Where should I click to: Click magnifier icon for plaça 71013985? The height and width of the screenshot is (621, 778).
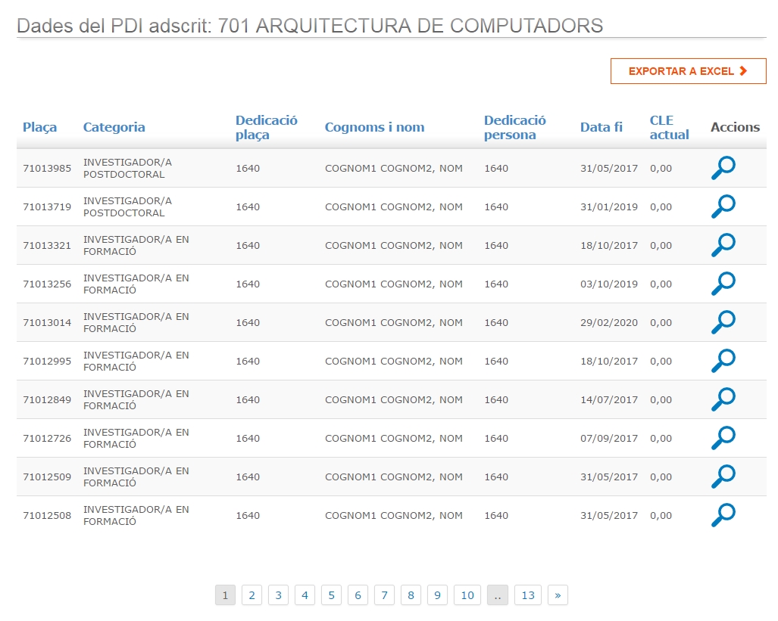point(723,168)
